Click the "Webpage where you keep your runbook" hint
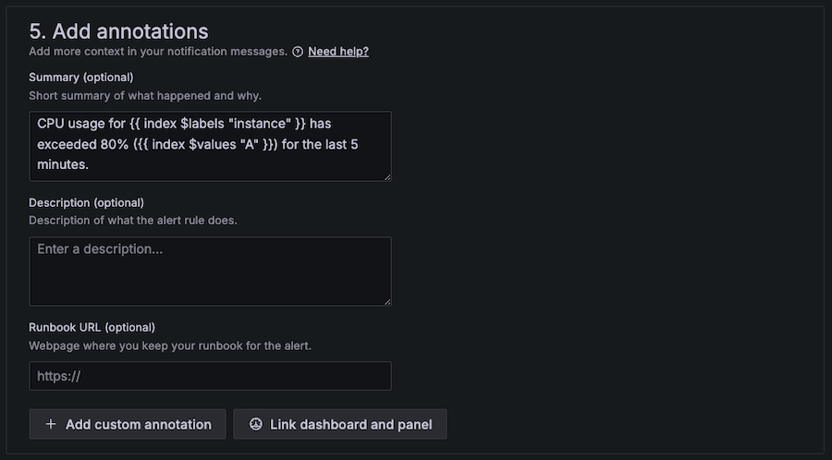Viewport: 832px width, 460px height. [168, 345]
